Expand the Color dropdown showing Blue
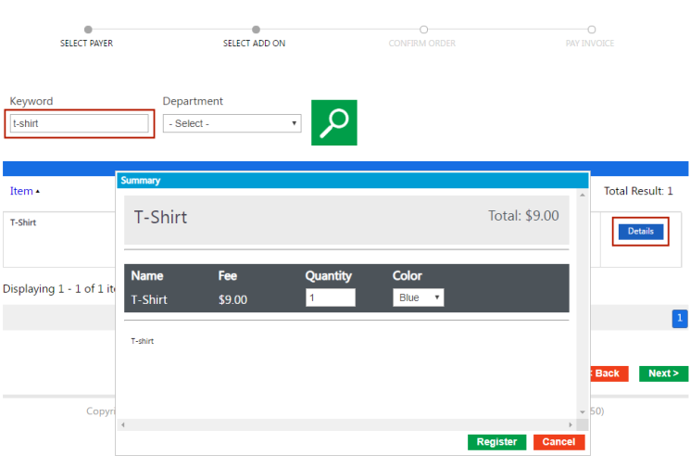 pos(419,297)
